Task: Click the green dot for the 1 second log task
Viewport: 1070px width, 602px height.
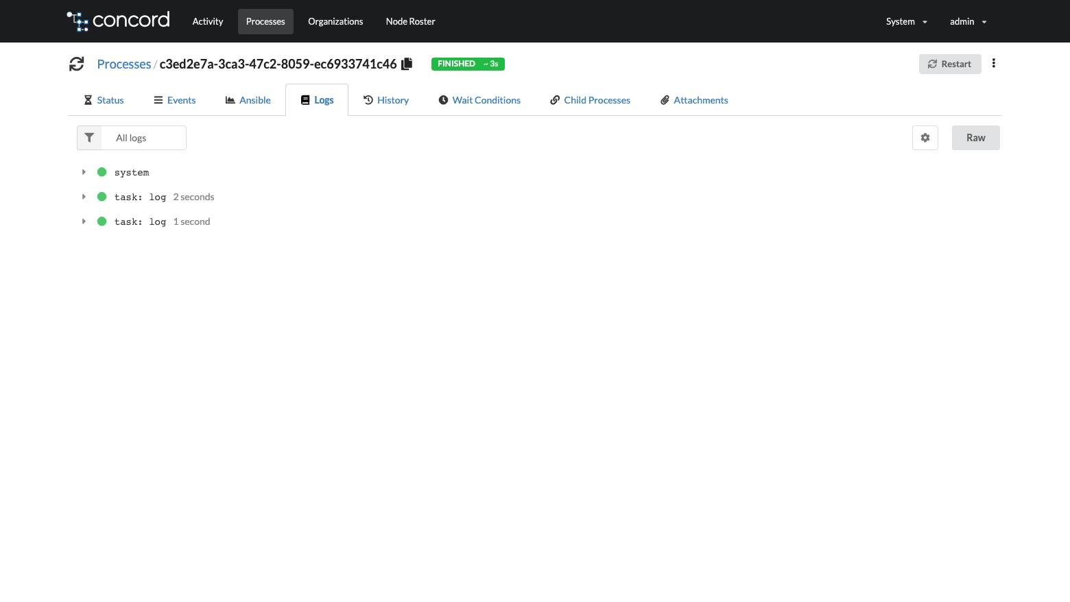Action: click(x=102, y=221)
